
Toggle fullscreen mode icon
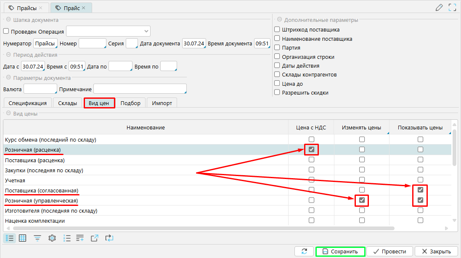452,7
